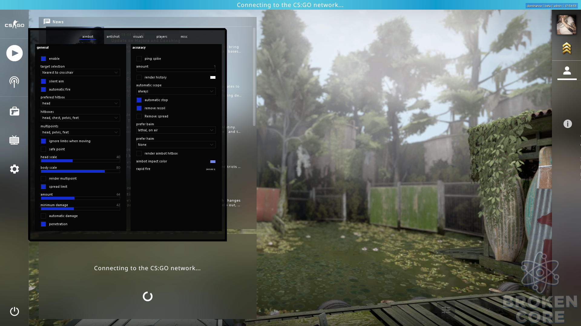581x326 pixels.
Task: Switch to the antishot tab
Action: tap(113, 37)
